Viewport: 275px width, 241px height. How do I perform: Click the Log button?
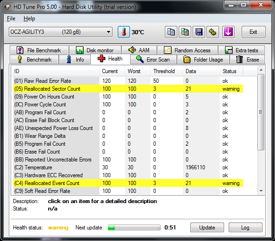point(245,228)
